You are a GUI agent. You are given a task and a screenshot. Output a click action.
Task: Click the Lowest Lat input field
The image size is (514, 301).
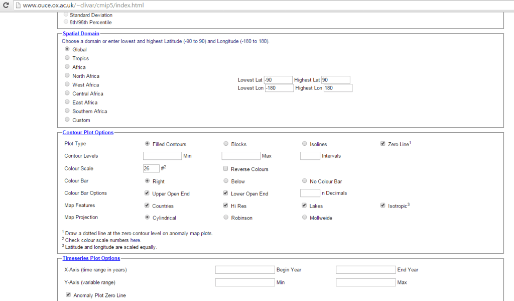(278, 80)
